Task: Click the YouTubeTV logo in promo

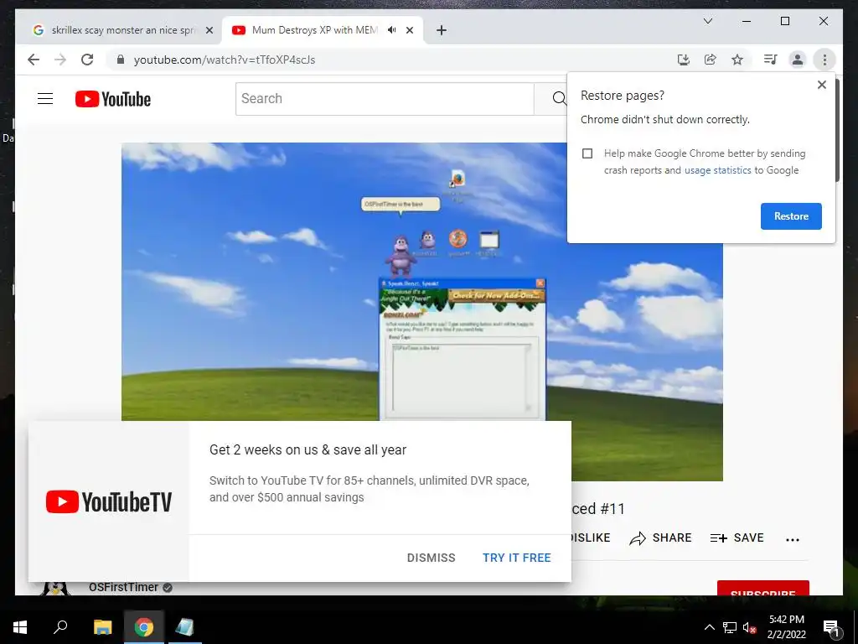Action: pos(109,501)
